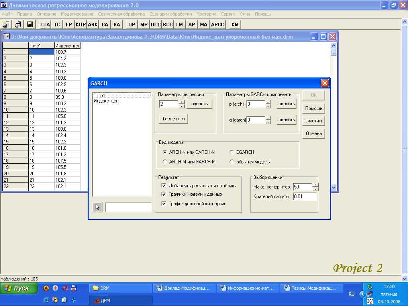The image size is (408, 306).
Task: Open the АР toolbar tool
Action: (192, 24)
